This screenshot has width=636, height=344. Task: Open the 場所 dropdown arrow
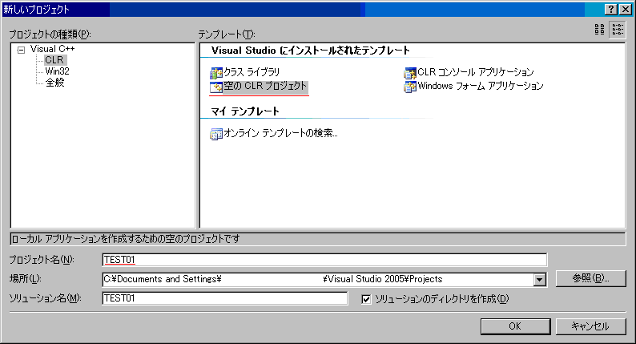pyautogui.click(x=539, y=279)
